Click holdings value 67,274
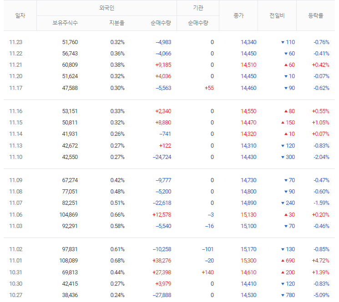Image resolution: width=339 pixels, height=302 pixels. (x=70, y=180)
